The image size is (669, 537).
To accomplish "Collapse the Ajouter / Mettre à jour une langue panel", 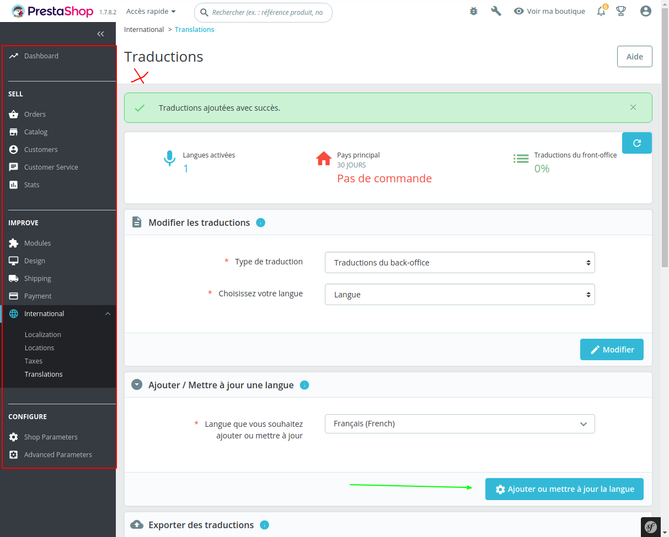I will 137,384.
